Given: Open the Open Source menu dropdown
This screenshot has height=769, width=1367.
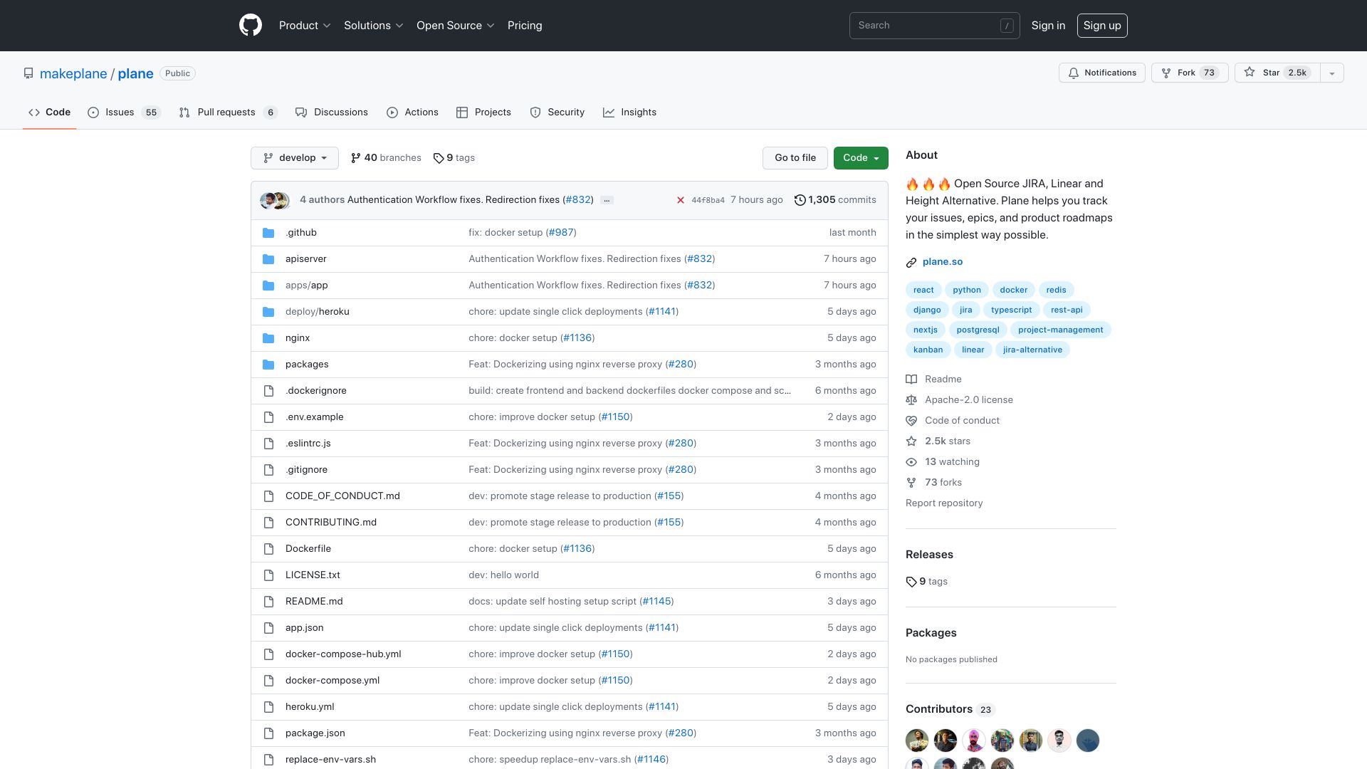Looking at the screenshot, I should click(456, 26).
